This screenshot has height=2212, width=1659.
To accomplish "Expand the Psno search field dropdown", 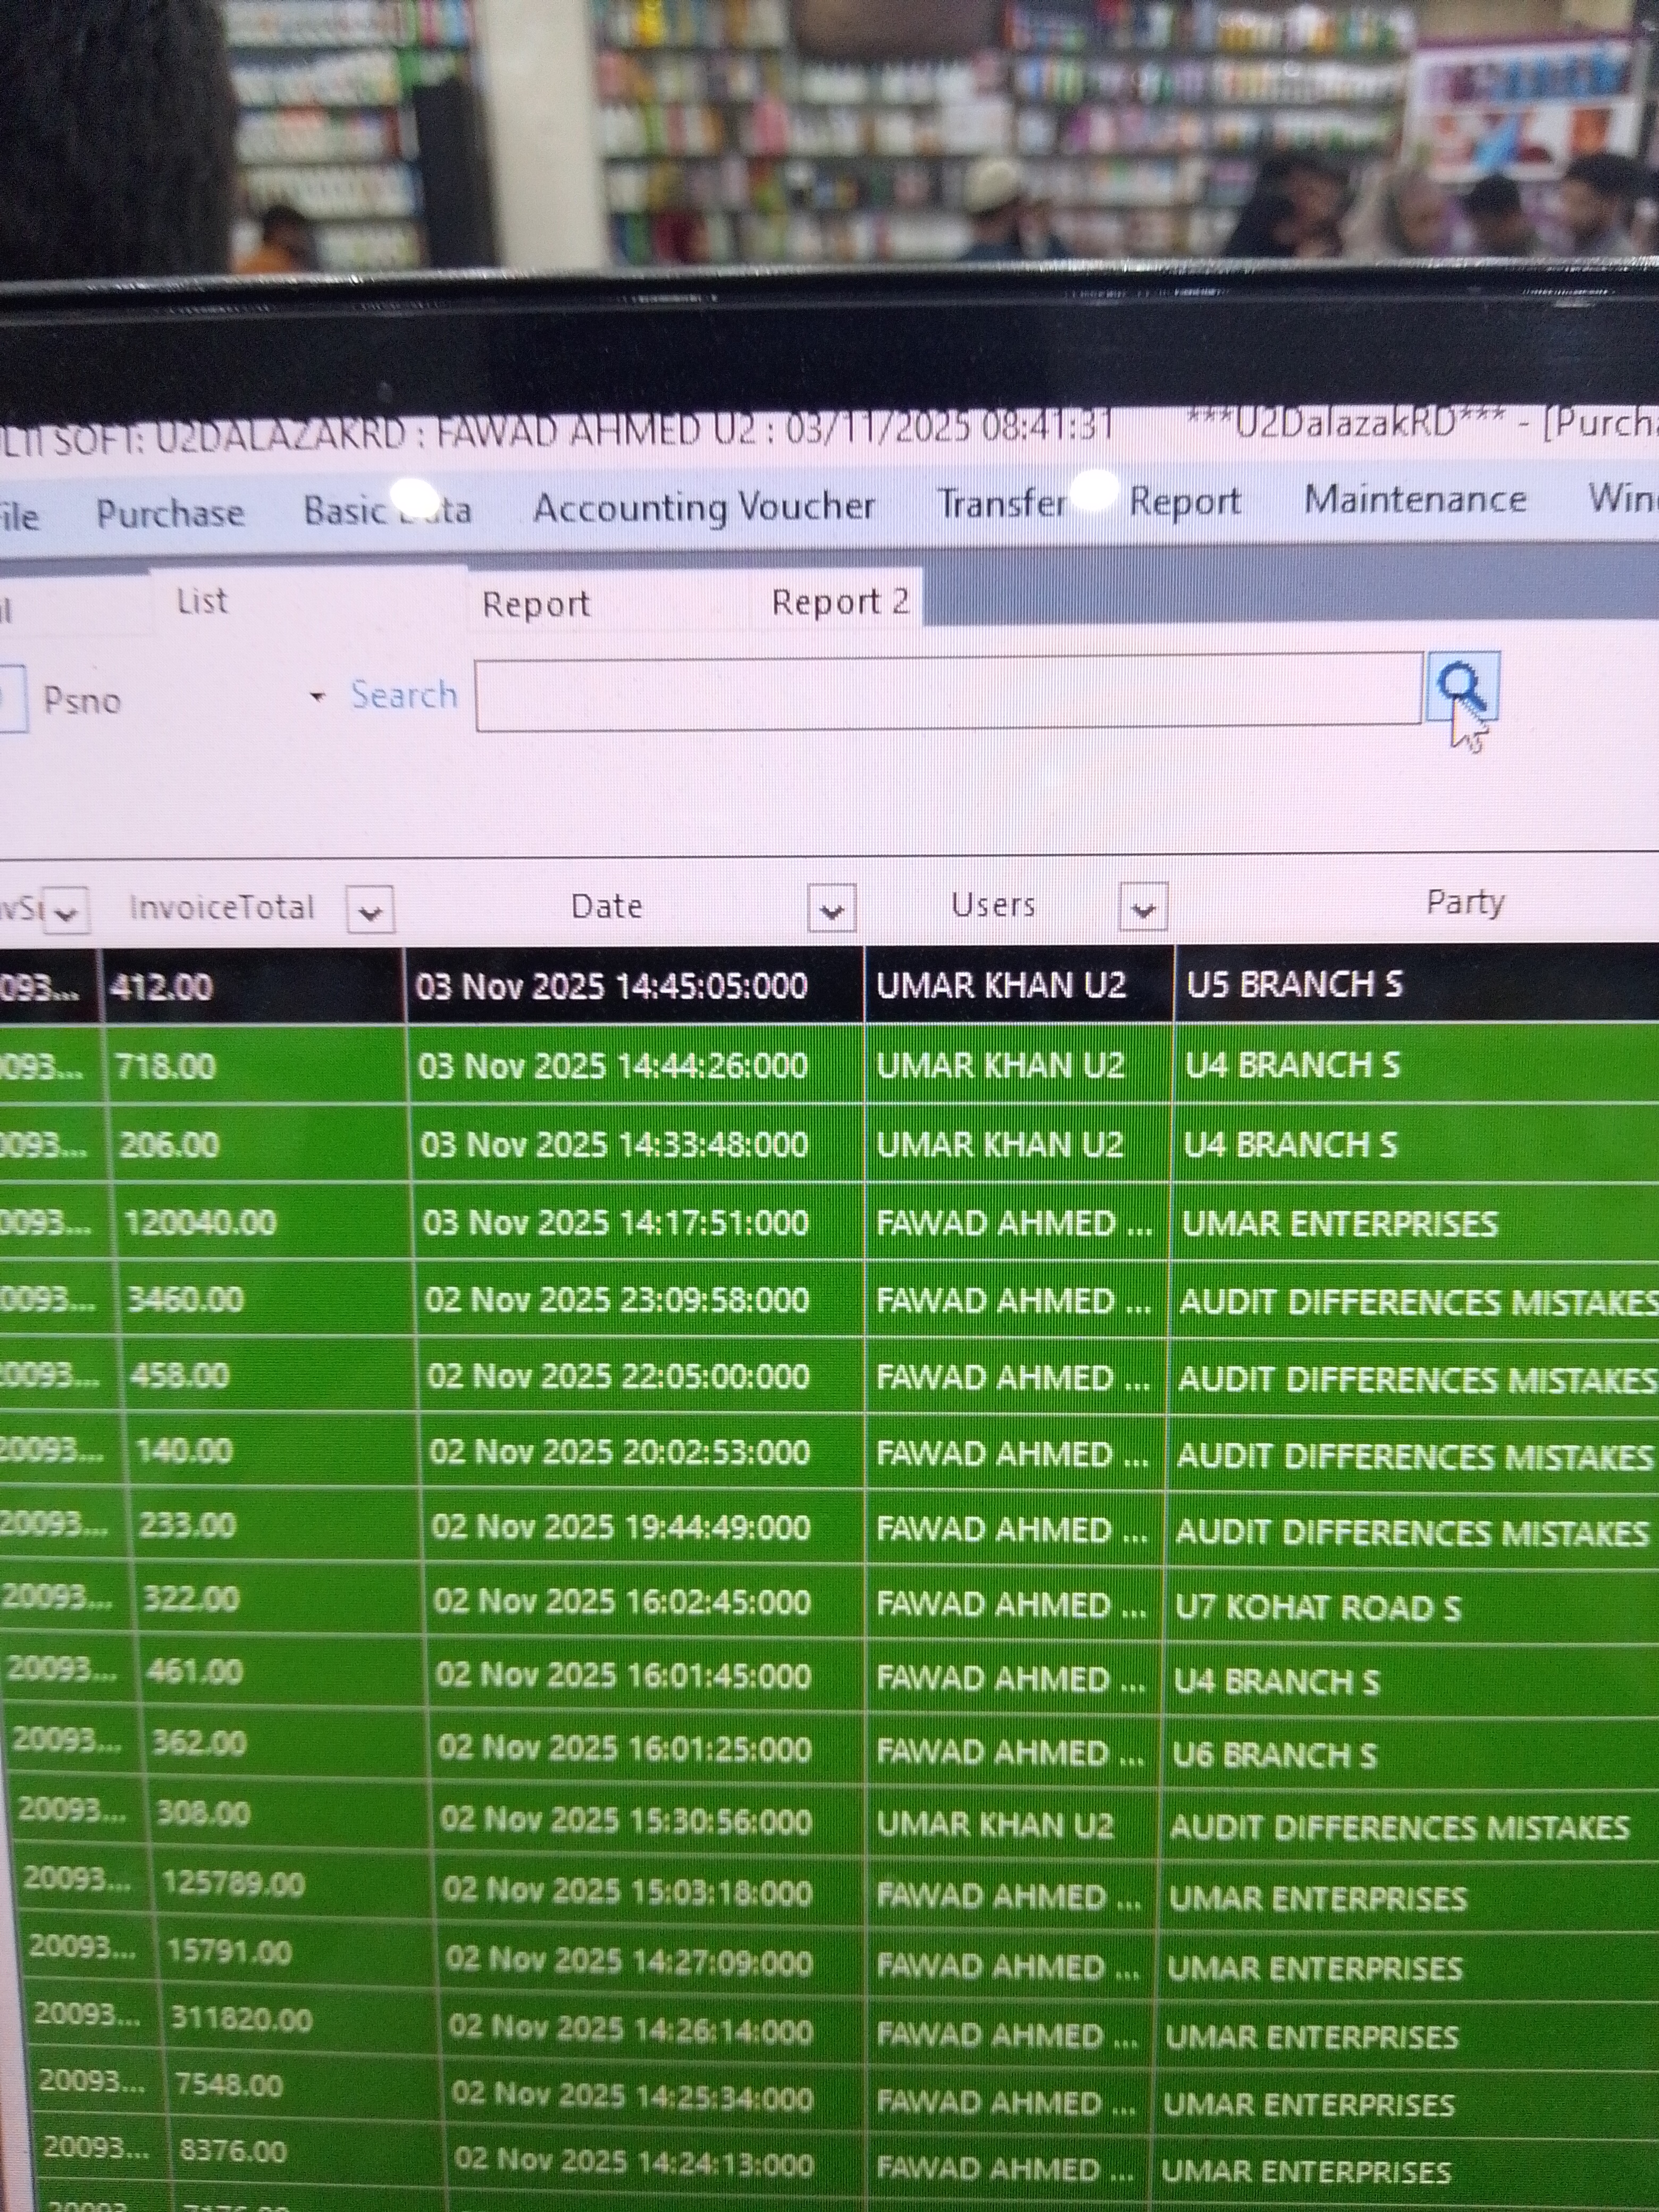I will pyautogui.click(x=318, y=697).
